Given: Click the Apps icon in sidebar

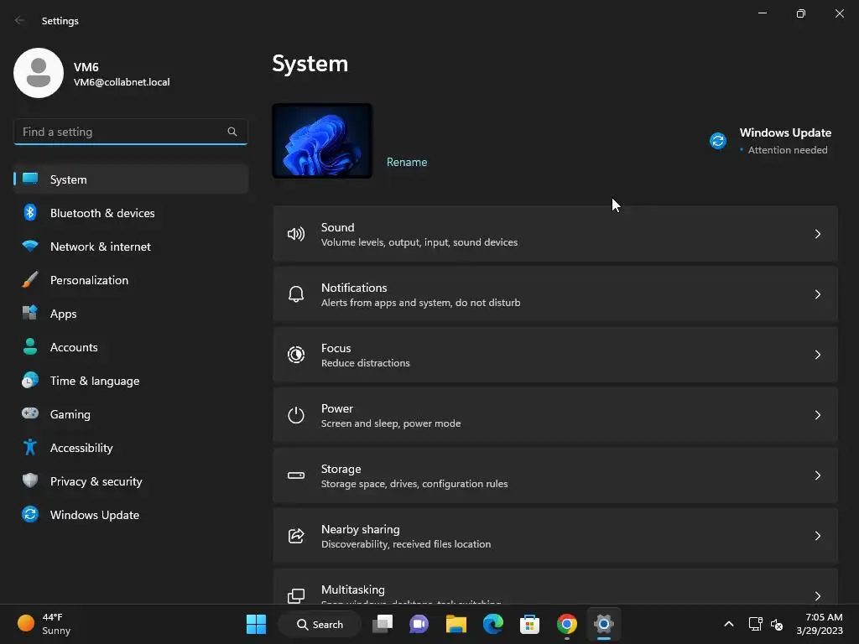Looking at the screenshot, I should coord(30,313).
